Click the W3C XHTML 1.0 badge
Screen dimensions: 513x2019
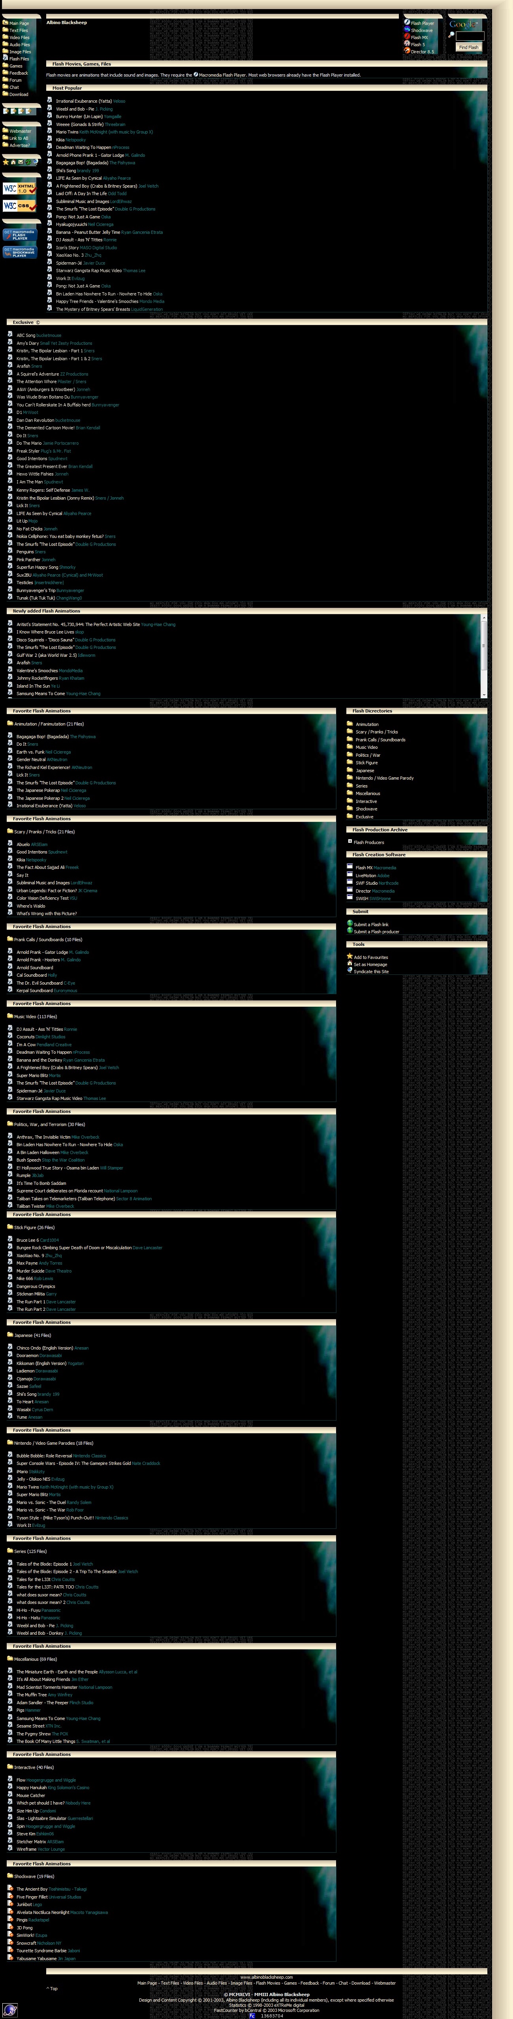20,189
